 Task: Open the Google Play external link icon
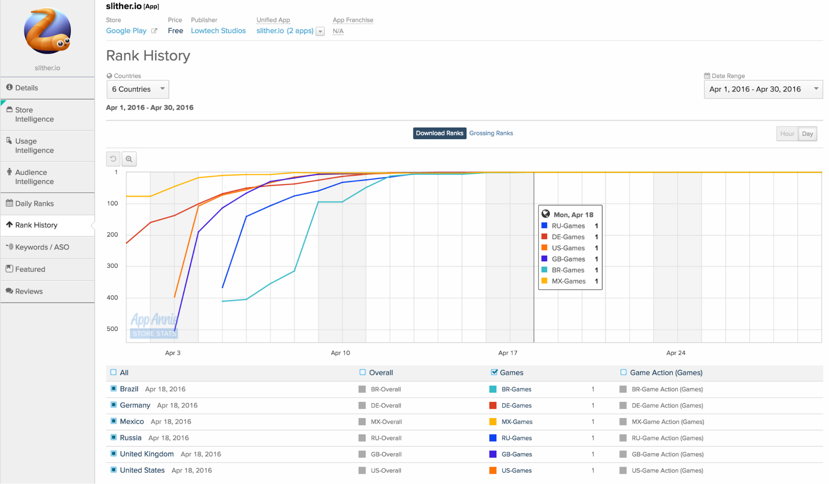[x=154, y=31]
